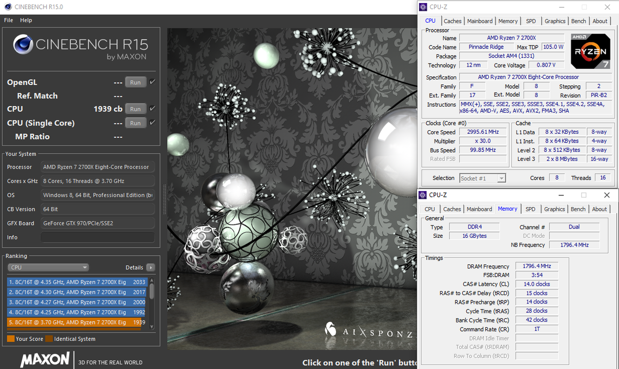The image size is (619, 369).
Task: Open the File menu in Cinebench
Action: [x=9, y=20]
